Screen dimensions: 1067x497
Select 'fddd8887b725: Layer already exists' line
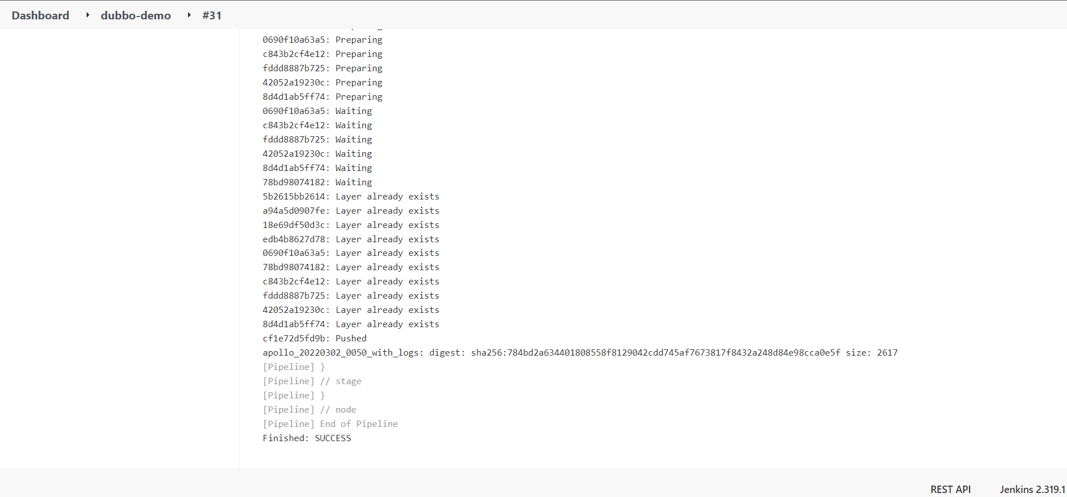coord(351,295)
